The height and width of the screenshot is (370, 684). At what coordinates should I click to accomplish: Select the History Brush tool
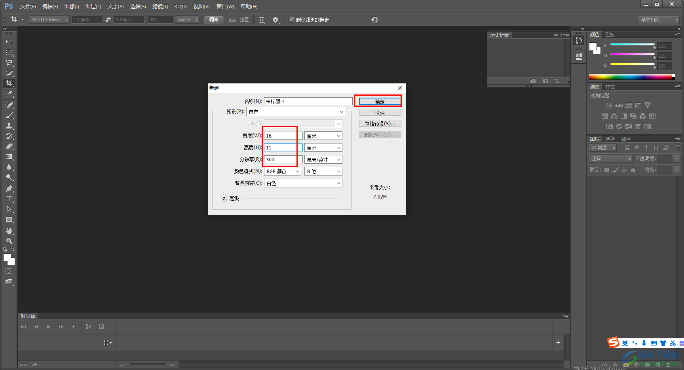(x=9, y=136)
